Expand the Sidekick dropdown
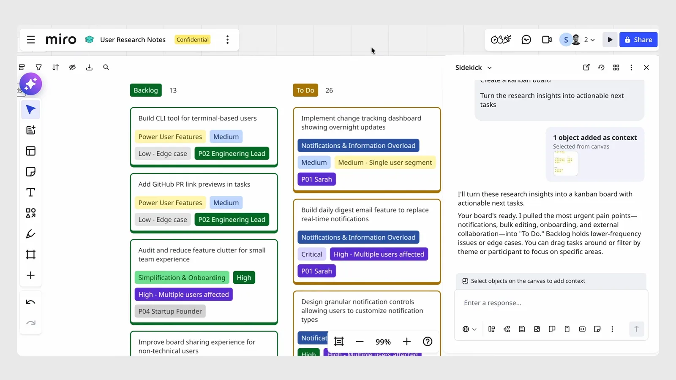This screenshot has width=676, height=380. (x=490, y=68)
